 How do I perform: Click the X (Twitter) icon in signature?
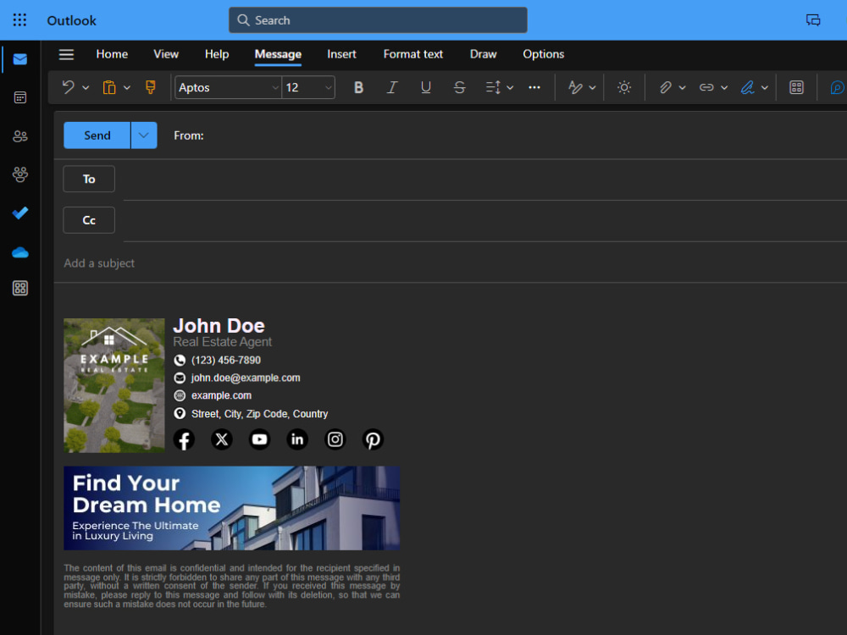(x=222, y=439)
